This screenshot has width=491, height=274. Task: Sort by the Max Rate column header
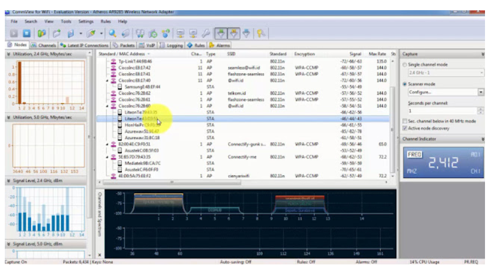coord(378,54)
